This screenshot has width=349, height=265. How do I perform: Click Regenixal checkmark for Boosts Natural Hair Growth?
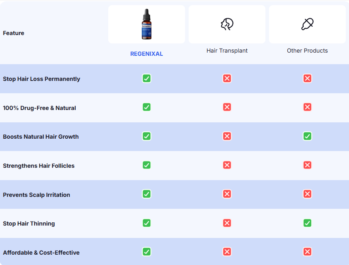pyautogui.click(x=146, y=136)
